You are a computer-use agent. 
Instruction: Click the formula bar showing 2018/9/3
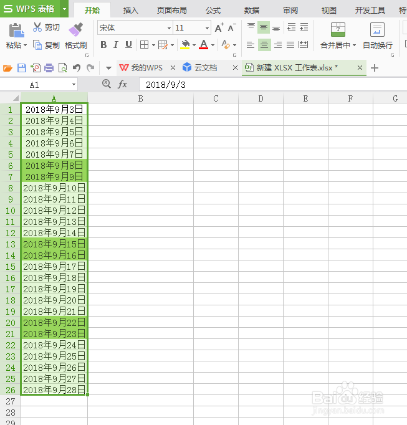[x=273, y=85]
